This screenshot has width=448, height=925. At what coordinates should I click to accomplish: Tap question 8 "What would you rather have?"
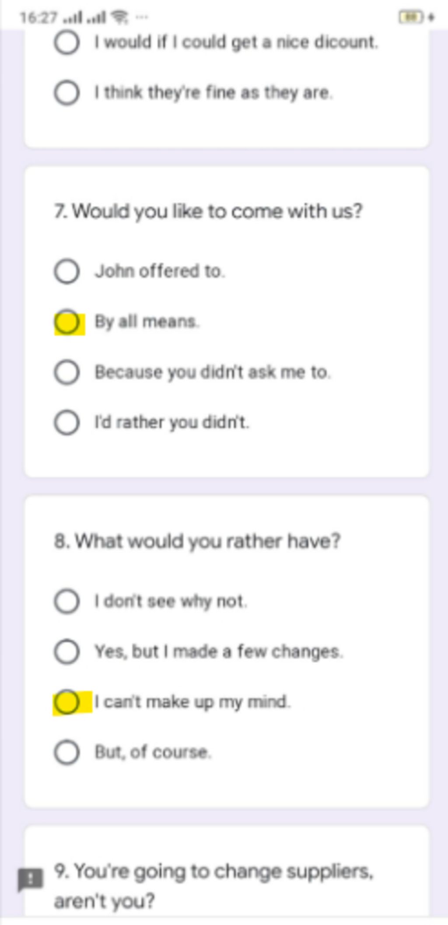click(x=197, y=542)
